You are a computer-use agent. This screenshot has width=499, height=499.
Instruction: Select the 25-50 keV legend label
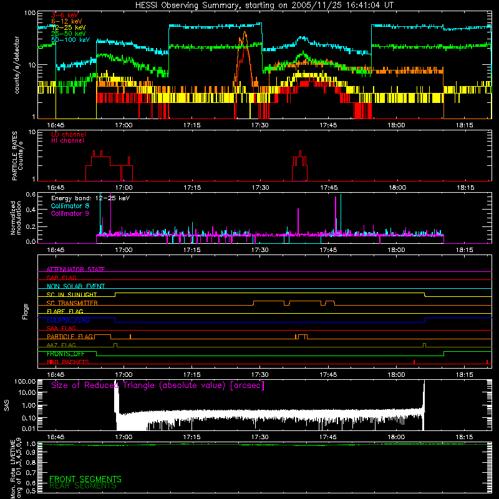[69, 34]
